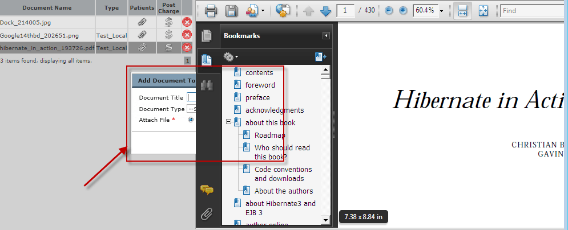
Task: Click the Patients column header
Action: (x=142, y=7)
